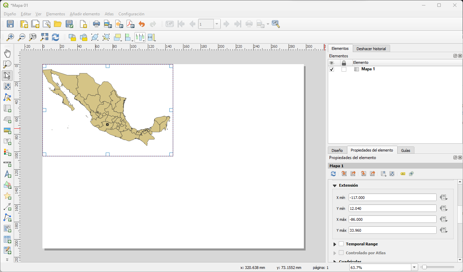Open the Diseño menu

point(10,14)
